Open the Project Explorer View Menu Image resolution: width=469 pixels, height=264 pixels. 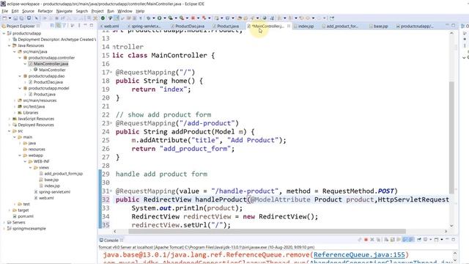click(79, 26)
